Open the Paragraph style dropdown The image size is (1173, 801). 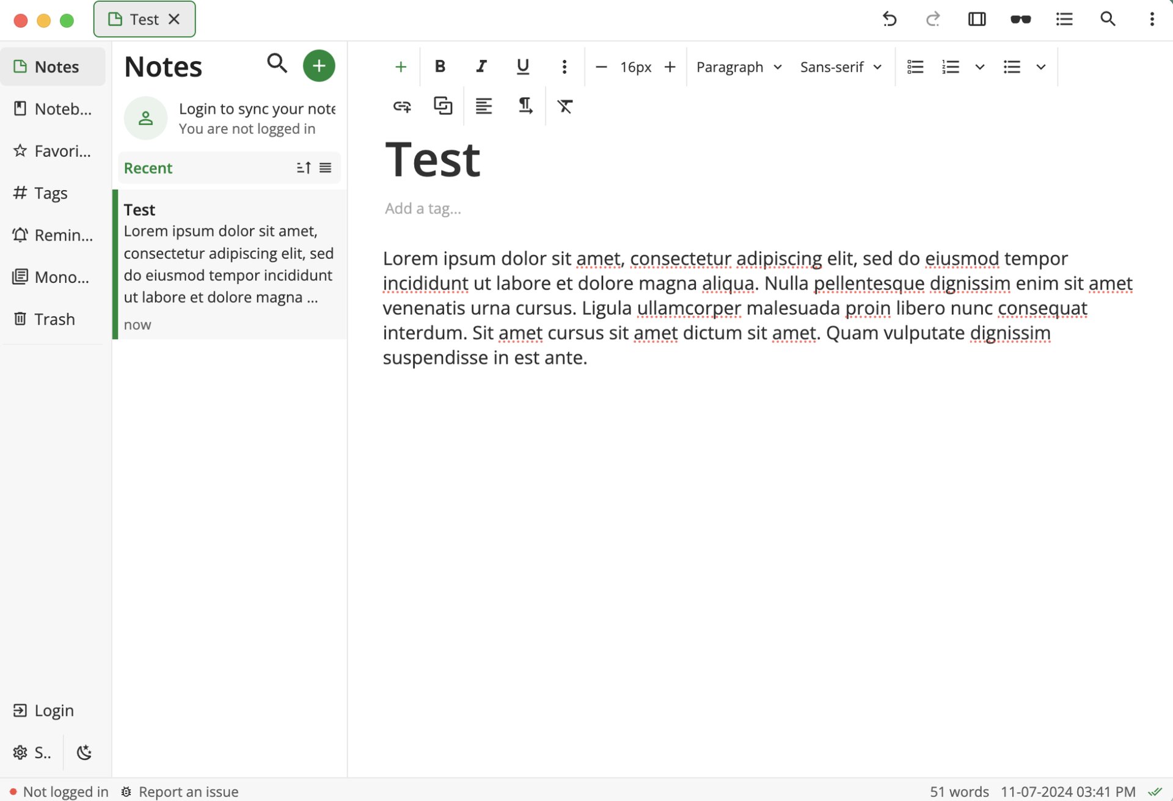click(x=739, y=67)
